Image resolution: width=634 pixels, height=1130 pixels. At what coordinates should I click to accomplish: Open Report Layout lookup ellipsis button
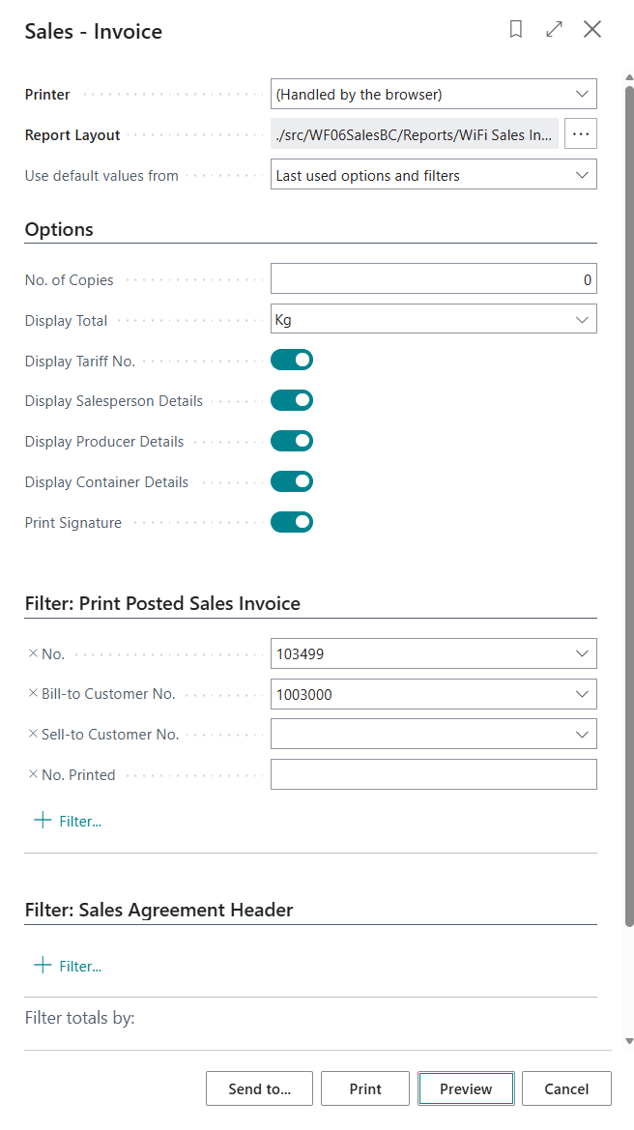tap(581, 134)
